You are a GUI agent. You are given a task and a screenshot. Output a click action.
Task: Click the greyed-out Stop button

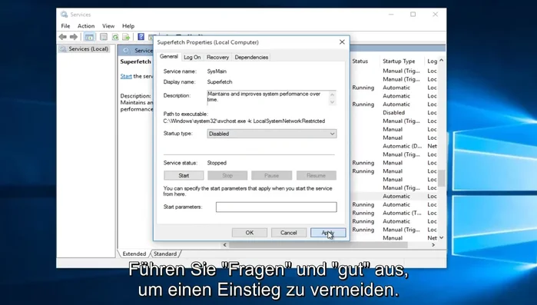pos(227,176)
